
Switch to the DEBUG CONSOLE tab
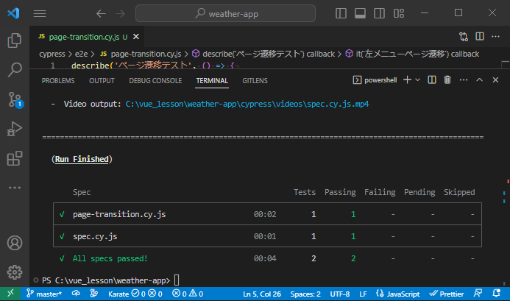pos(155,81)
